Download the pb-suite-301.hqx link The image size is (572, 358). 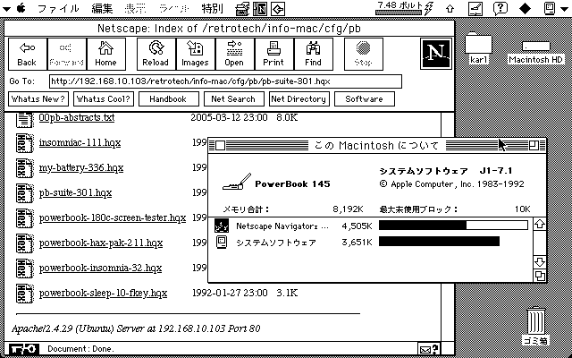pyautogui.click(x=75, y=193)
